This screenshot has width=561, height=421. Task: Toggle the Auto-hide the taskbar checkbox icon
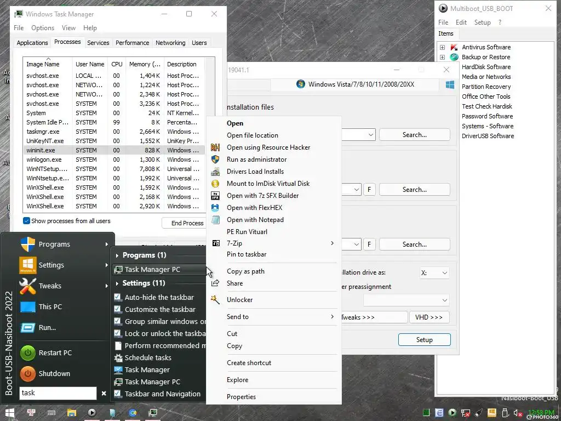118,297
